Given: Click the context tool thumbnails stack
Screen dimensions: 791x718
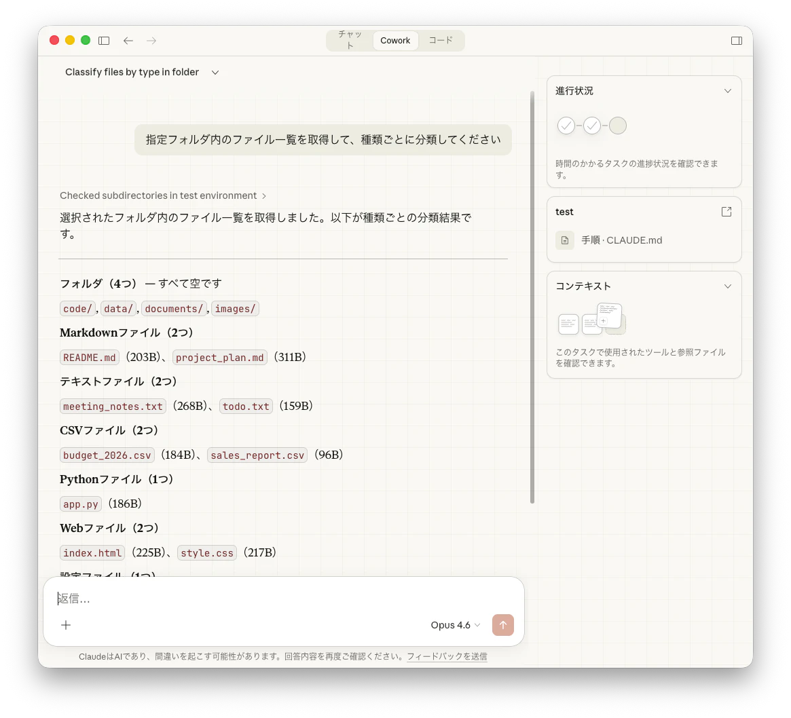Looking at the screenshot, I should click(x=592, y=319).
